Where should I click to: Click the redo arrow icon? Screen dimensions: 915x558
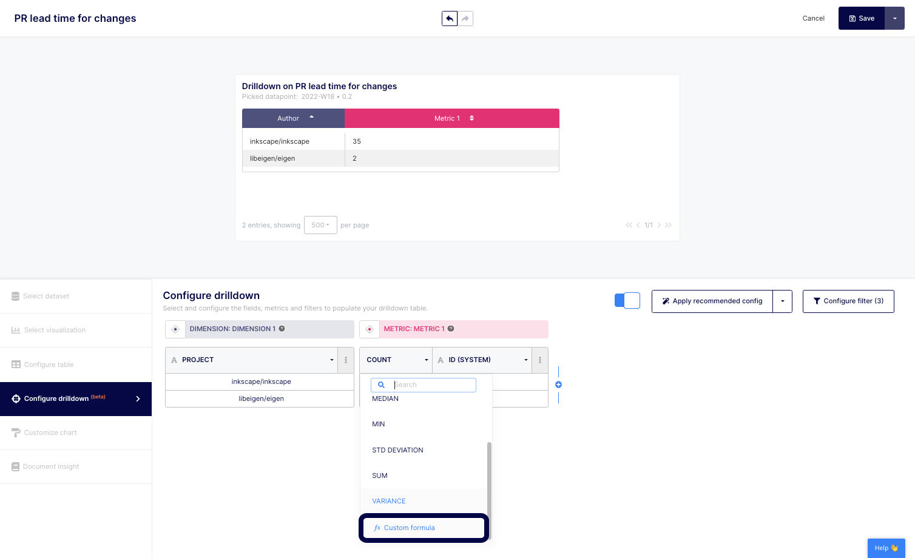point(465,19)
